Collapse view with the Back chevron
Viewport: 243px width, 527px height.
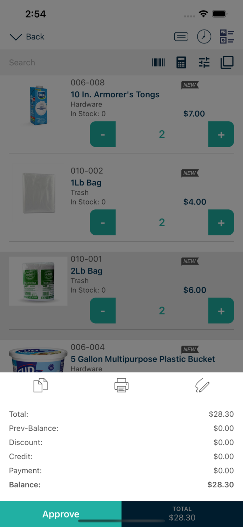(x=15, y=37)
